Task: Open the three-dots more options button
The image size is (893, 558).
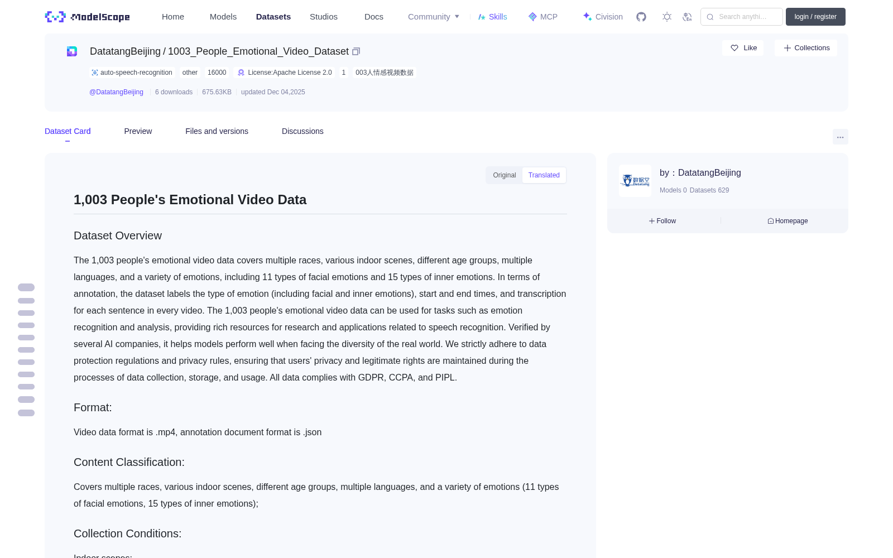Action: [x=840, y=137]
